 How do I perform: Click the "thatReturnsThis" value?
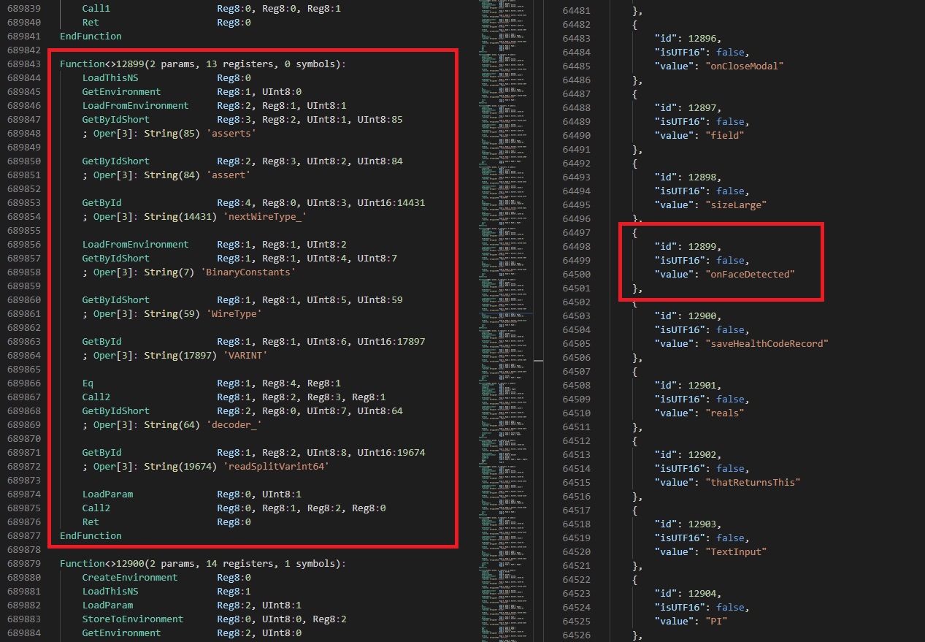point(752,483)
